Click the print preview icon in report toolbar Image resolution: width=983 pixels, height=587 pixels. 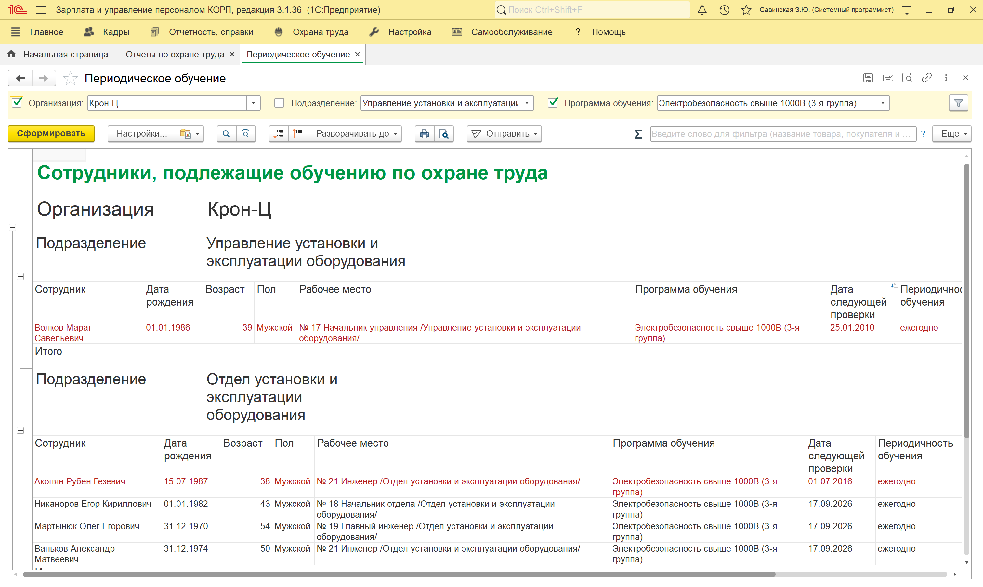[444, 134]
